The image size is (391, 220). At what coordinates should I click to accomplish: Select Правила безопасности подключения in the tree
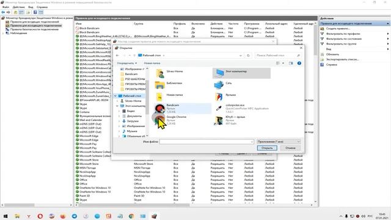[x=34, y=29]
